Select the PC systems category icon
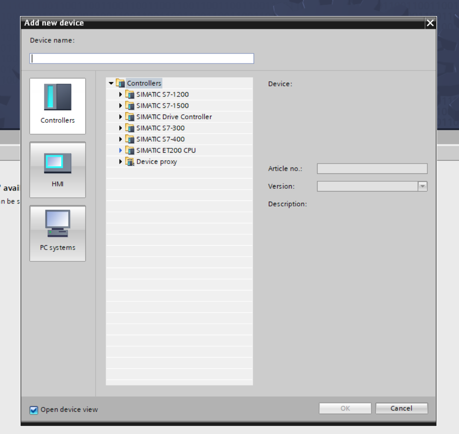Screen dimensions: 459x434 point(58,233)
